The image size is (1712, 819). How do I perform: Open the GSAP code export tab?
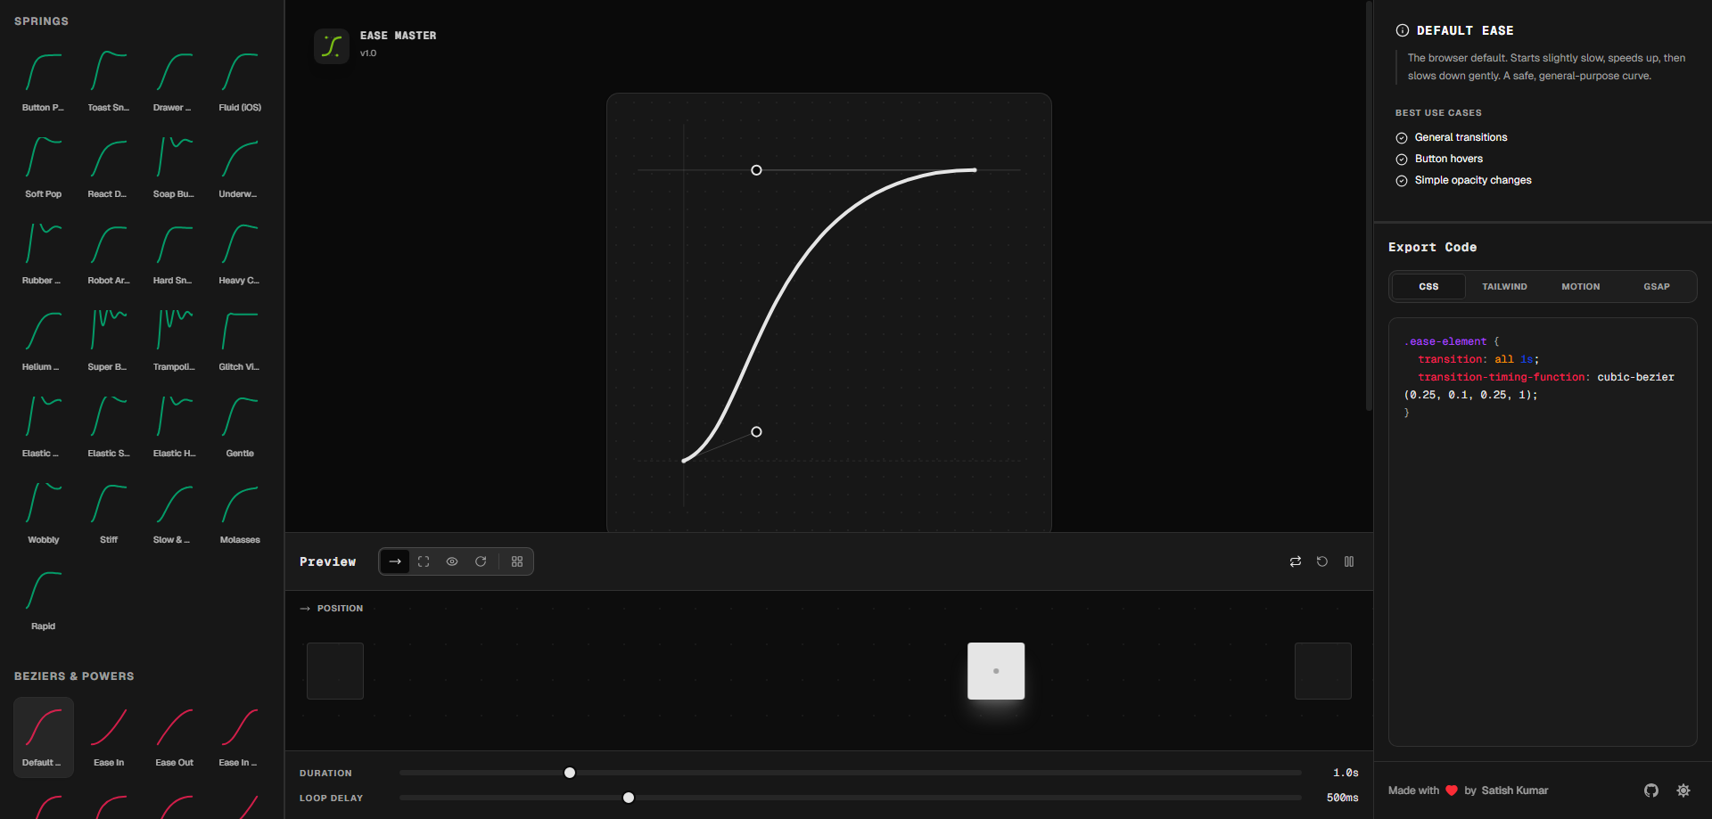pos(1656,286)
